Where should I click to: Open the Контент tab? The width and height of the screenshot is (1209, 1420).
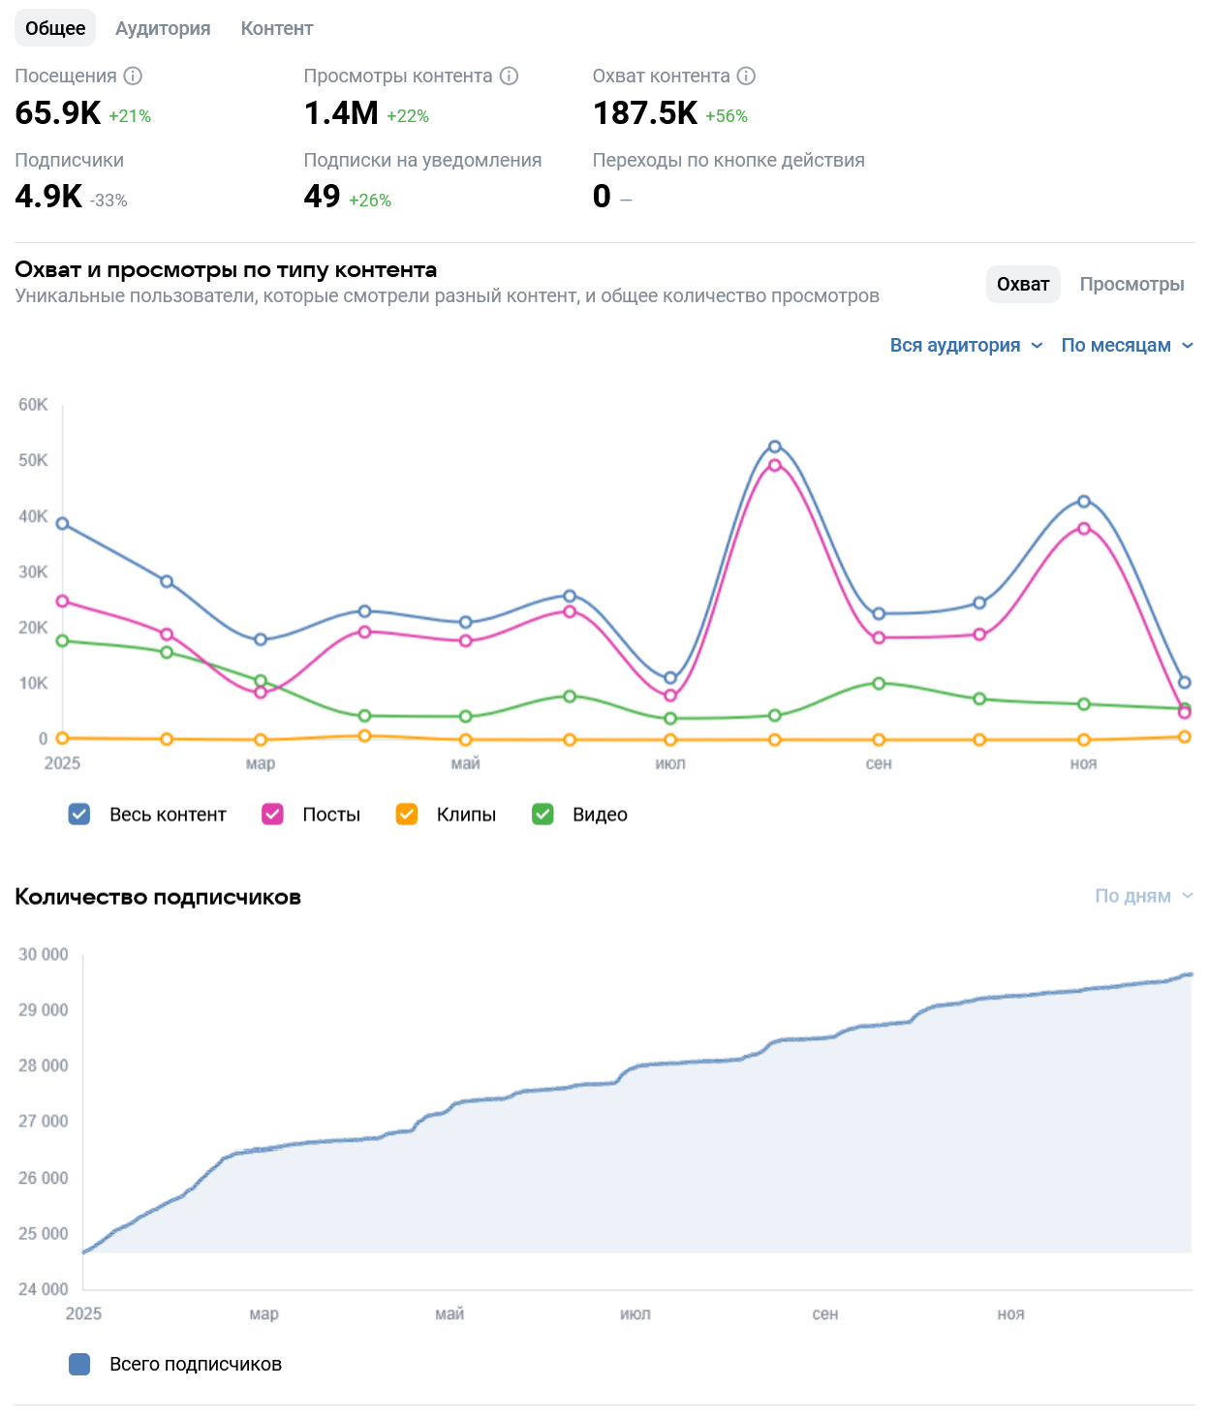coord(277,28)
